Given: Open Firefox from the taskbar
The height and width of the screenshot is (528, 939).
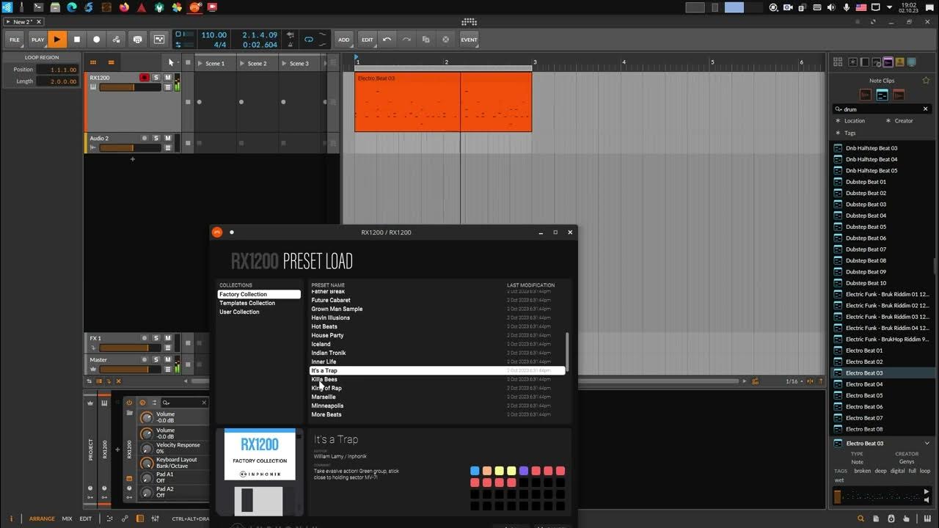Looking at the screenshot, I should point(124,7).
